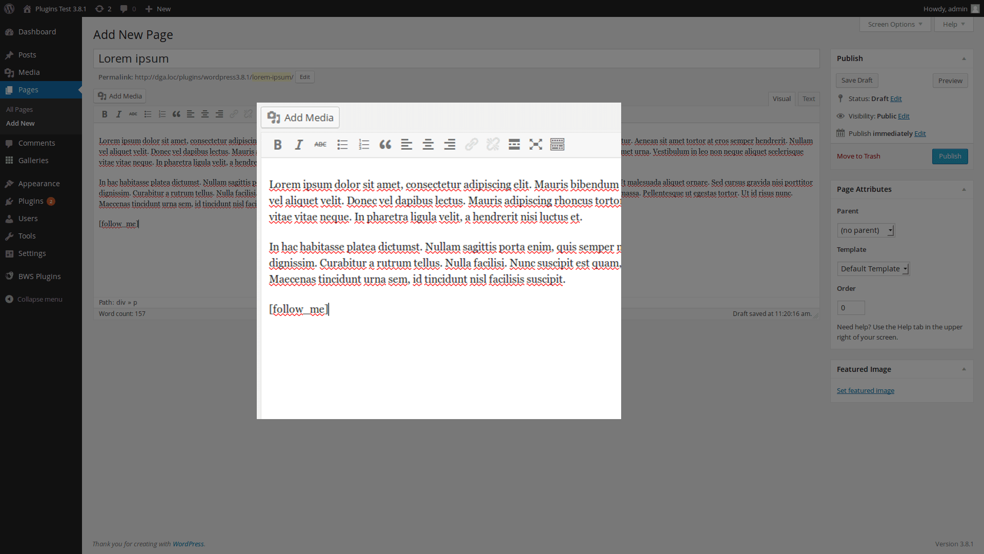984x554 pixels.
Task: Click small bulleted list icon in dimmed toolbar
Action: tap(148, 114)
